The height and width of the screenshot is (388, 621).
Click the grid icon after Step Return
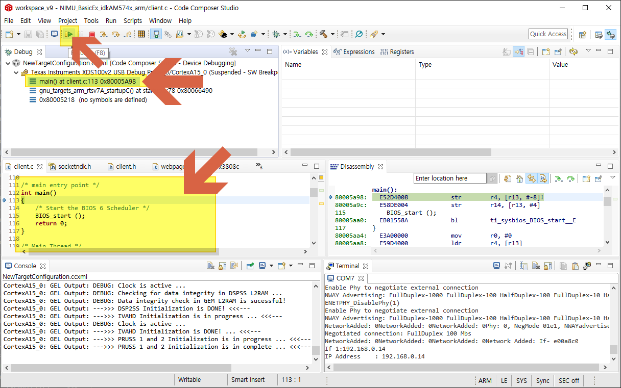[141, 34]
